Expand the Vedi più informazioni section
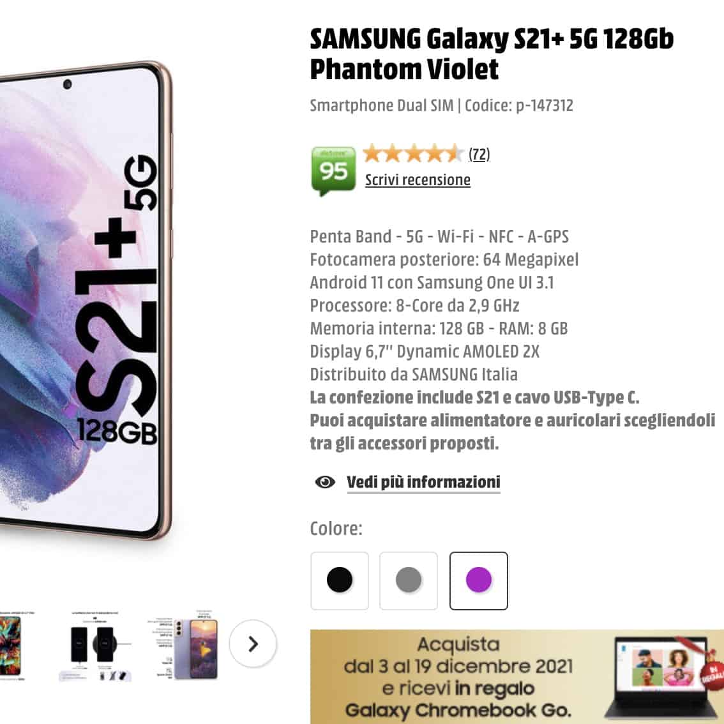 pos(423,482)
